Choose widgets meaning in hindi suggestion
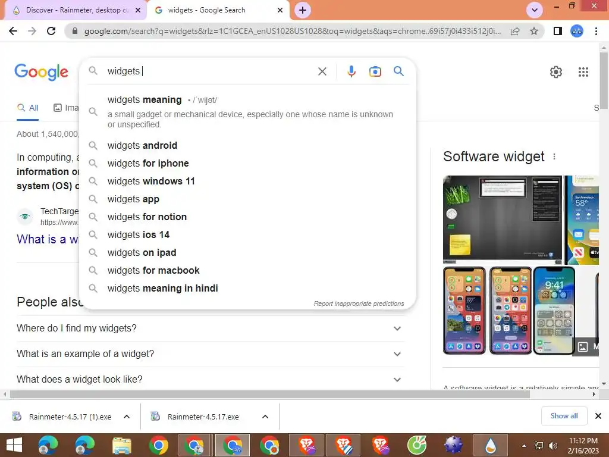This screenshot has width=609, height=457. 247,289
